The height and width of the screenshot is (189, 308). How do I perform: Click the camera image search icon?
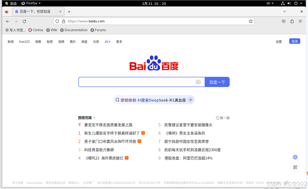(x=198, y=82)
